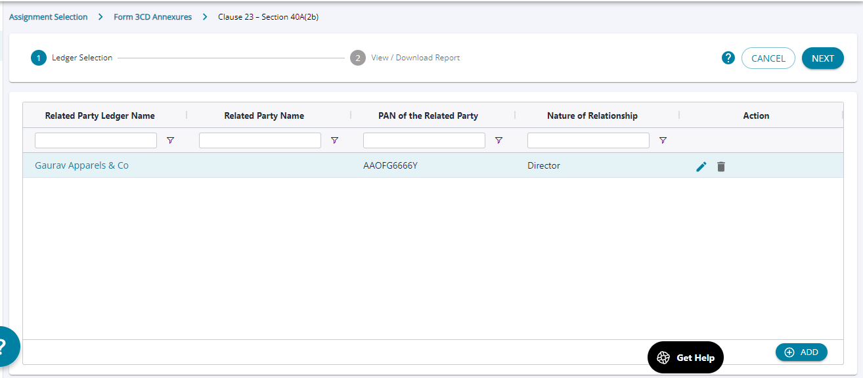Image resolution: width=863 pixels, height=378 pixels.
Task: Open filter for PAN of Related Party
Action: (499, 140)
